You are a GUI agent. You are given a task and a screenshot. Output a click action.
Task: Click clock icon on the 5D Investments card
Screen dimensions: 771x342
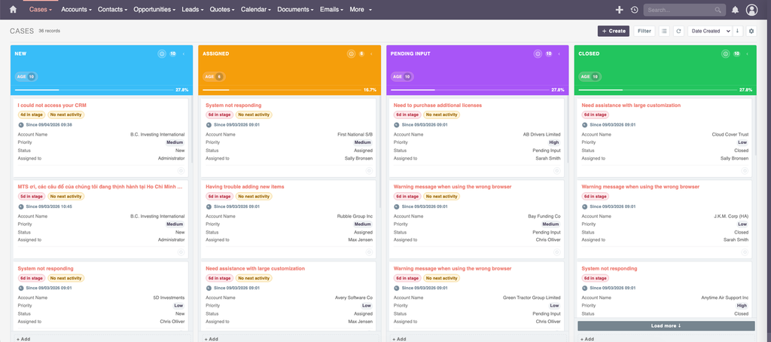pos(20,288)
